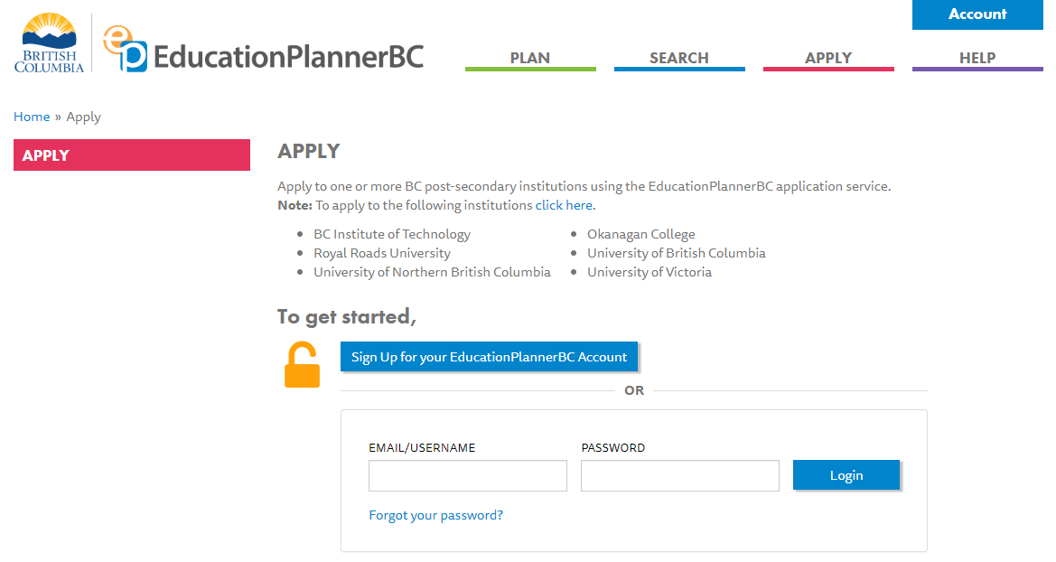Click the Apply breadcrumb text
The image size is (1056, 562).
coord(84,117)
